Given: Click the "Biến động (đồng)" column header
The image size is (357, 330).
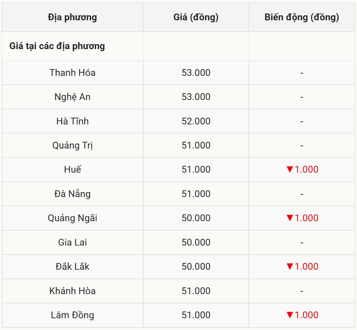Looking at the screenshot, I should [x=302, y=17].
